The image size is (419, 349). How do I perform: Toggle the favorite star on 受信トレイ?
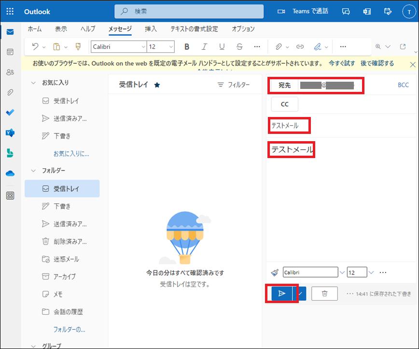click(157, 85)
